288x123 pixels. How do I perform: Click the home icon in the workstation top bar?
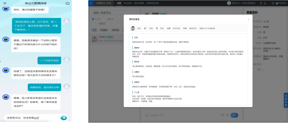(91, 3)
